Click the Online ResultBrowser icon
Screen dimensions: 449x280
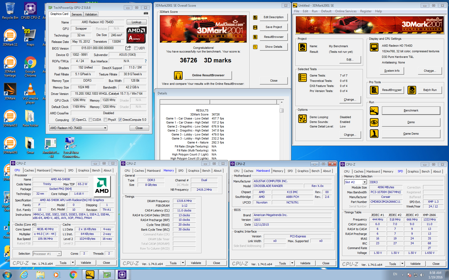[x=178, y=75]
